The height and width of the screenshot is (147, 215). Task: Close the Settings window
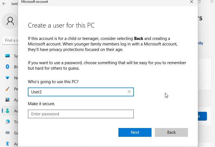coord(212,1)
